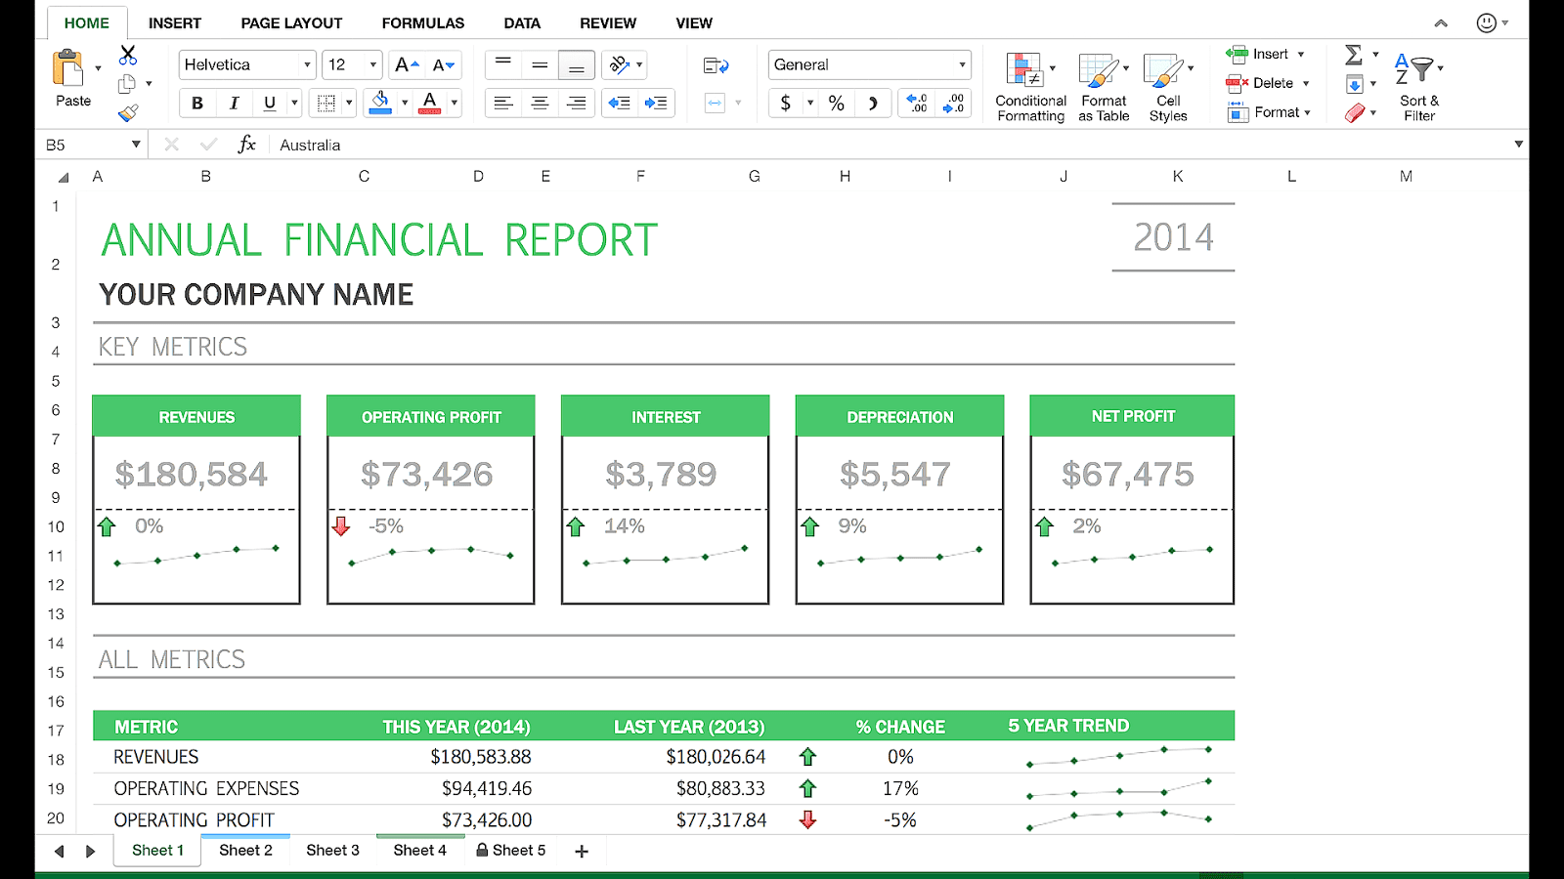Cut selection with the scissors icon
The height and width of the screenshot is (879, 1564).
click(x=128, y=55)
